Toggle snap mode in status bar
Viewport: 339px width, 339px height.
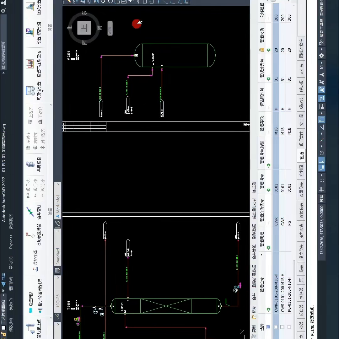(321, 181)
